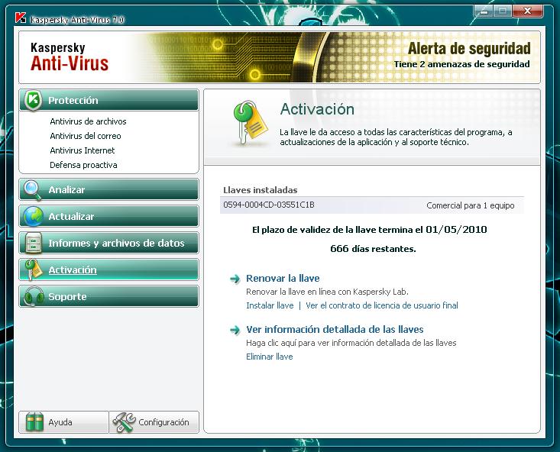Screen dimensions: 560x452
Task: Click the 'Llaves instaladas' heading
Action: [x=260, y=190]
